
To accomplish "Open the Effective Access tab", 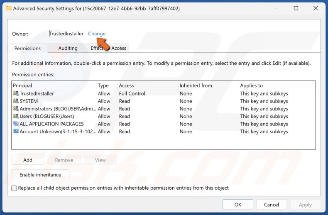I will pos(108,48).
